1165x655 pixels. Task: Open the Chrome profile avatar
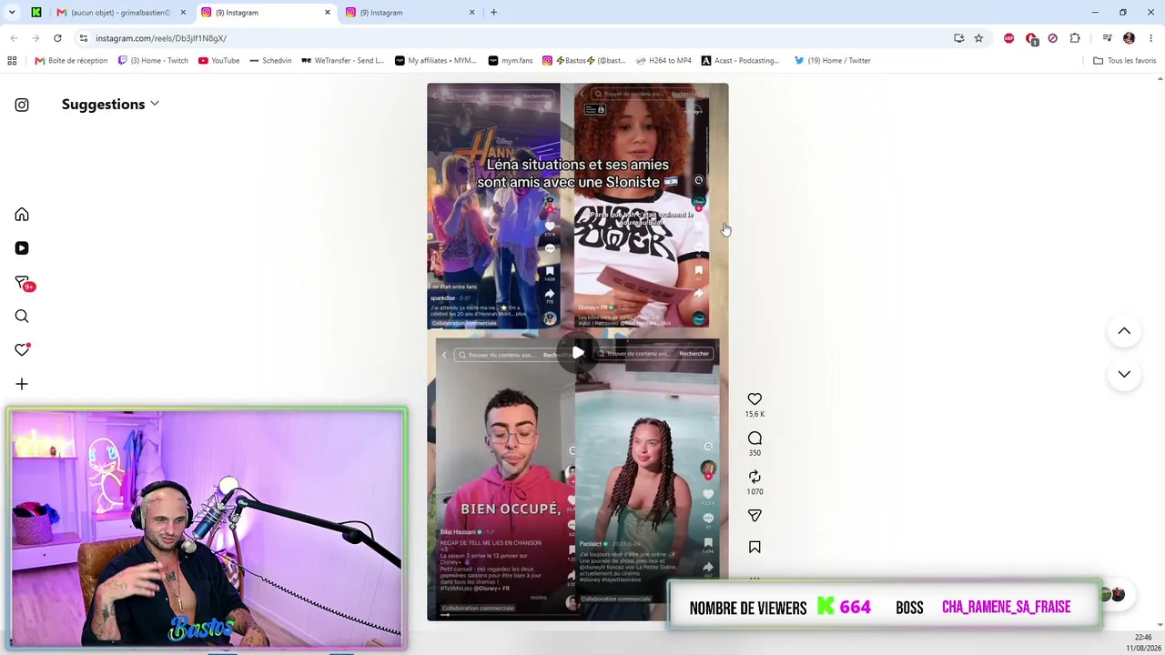[x=1129, y=38]
